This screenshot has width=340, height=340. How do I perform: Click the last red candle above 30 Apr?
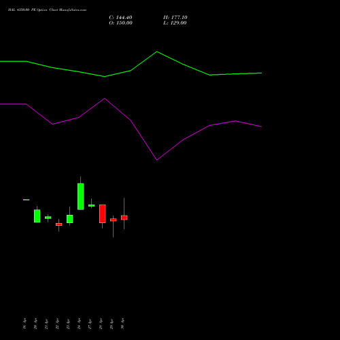pyautogui.click(x=124, y=218)
